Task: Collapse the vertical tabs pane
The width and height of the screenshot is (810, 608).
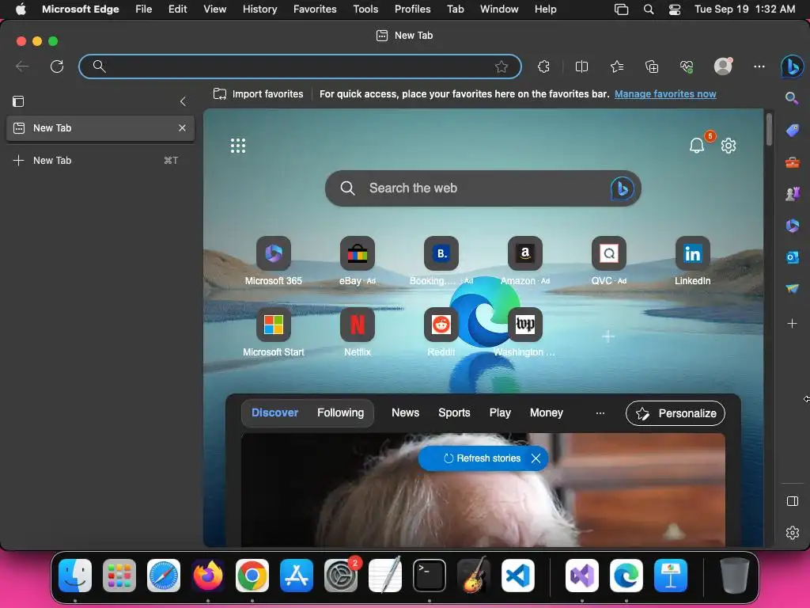Action: tap(183, 101)
